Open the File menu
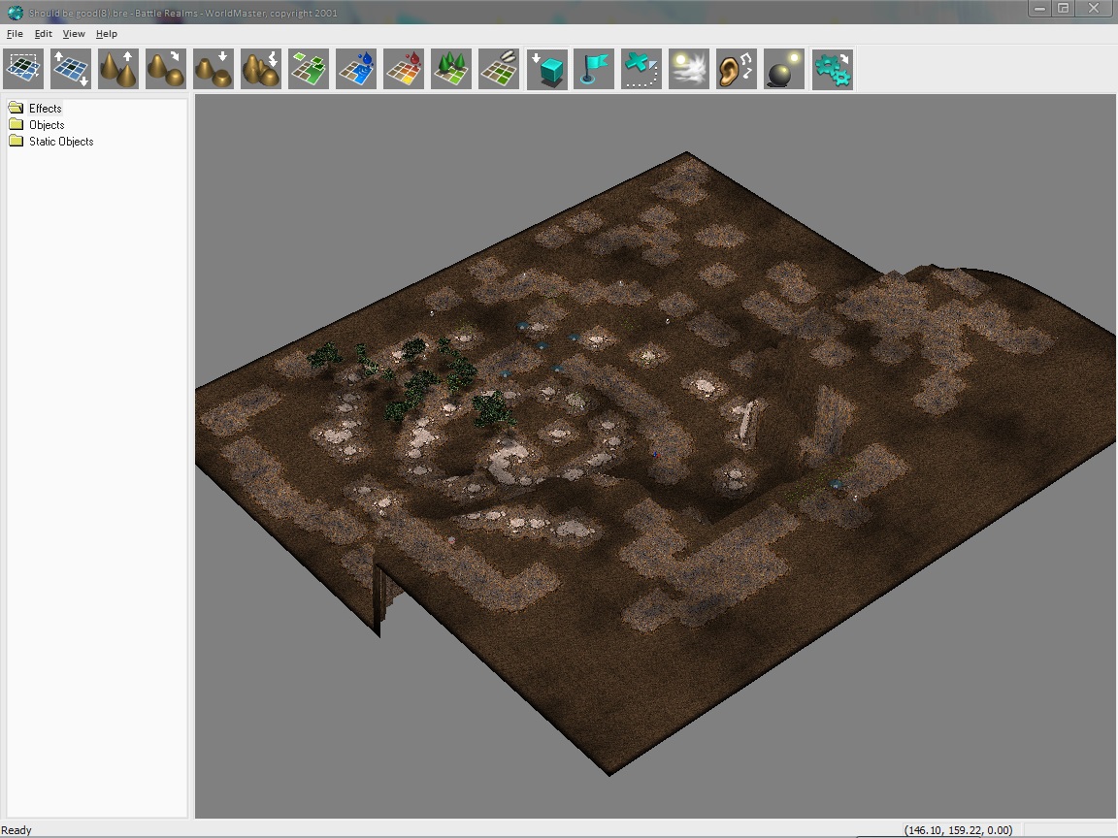The width and height of the screenshot is (1118, 838). pyautogui.click(x=15, y=34)
